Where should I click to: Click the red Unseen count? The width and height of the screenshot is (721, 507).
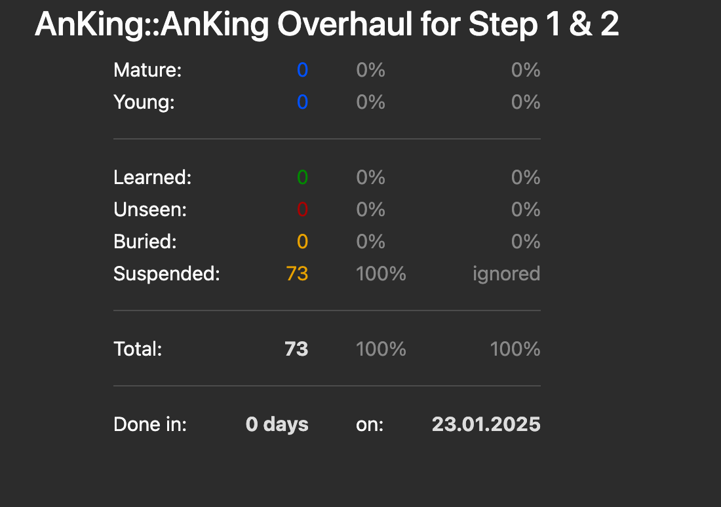302,210
